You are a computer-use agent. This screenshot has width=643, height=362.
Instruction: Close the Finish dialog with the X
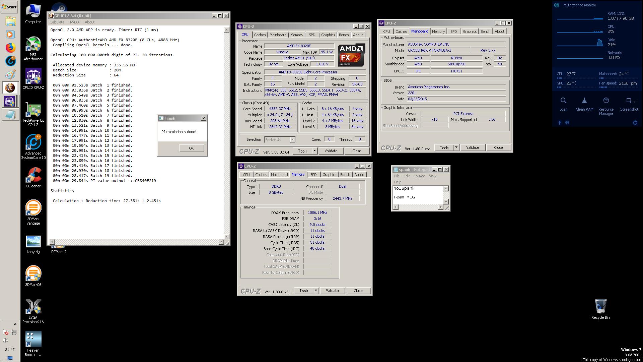click(203, 118)
